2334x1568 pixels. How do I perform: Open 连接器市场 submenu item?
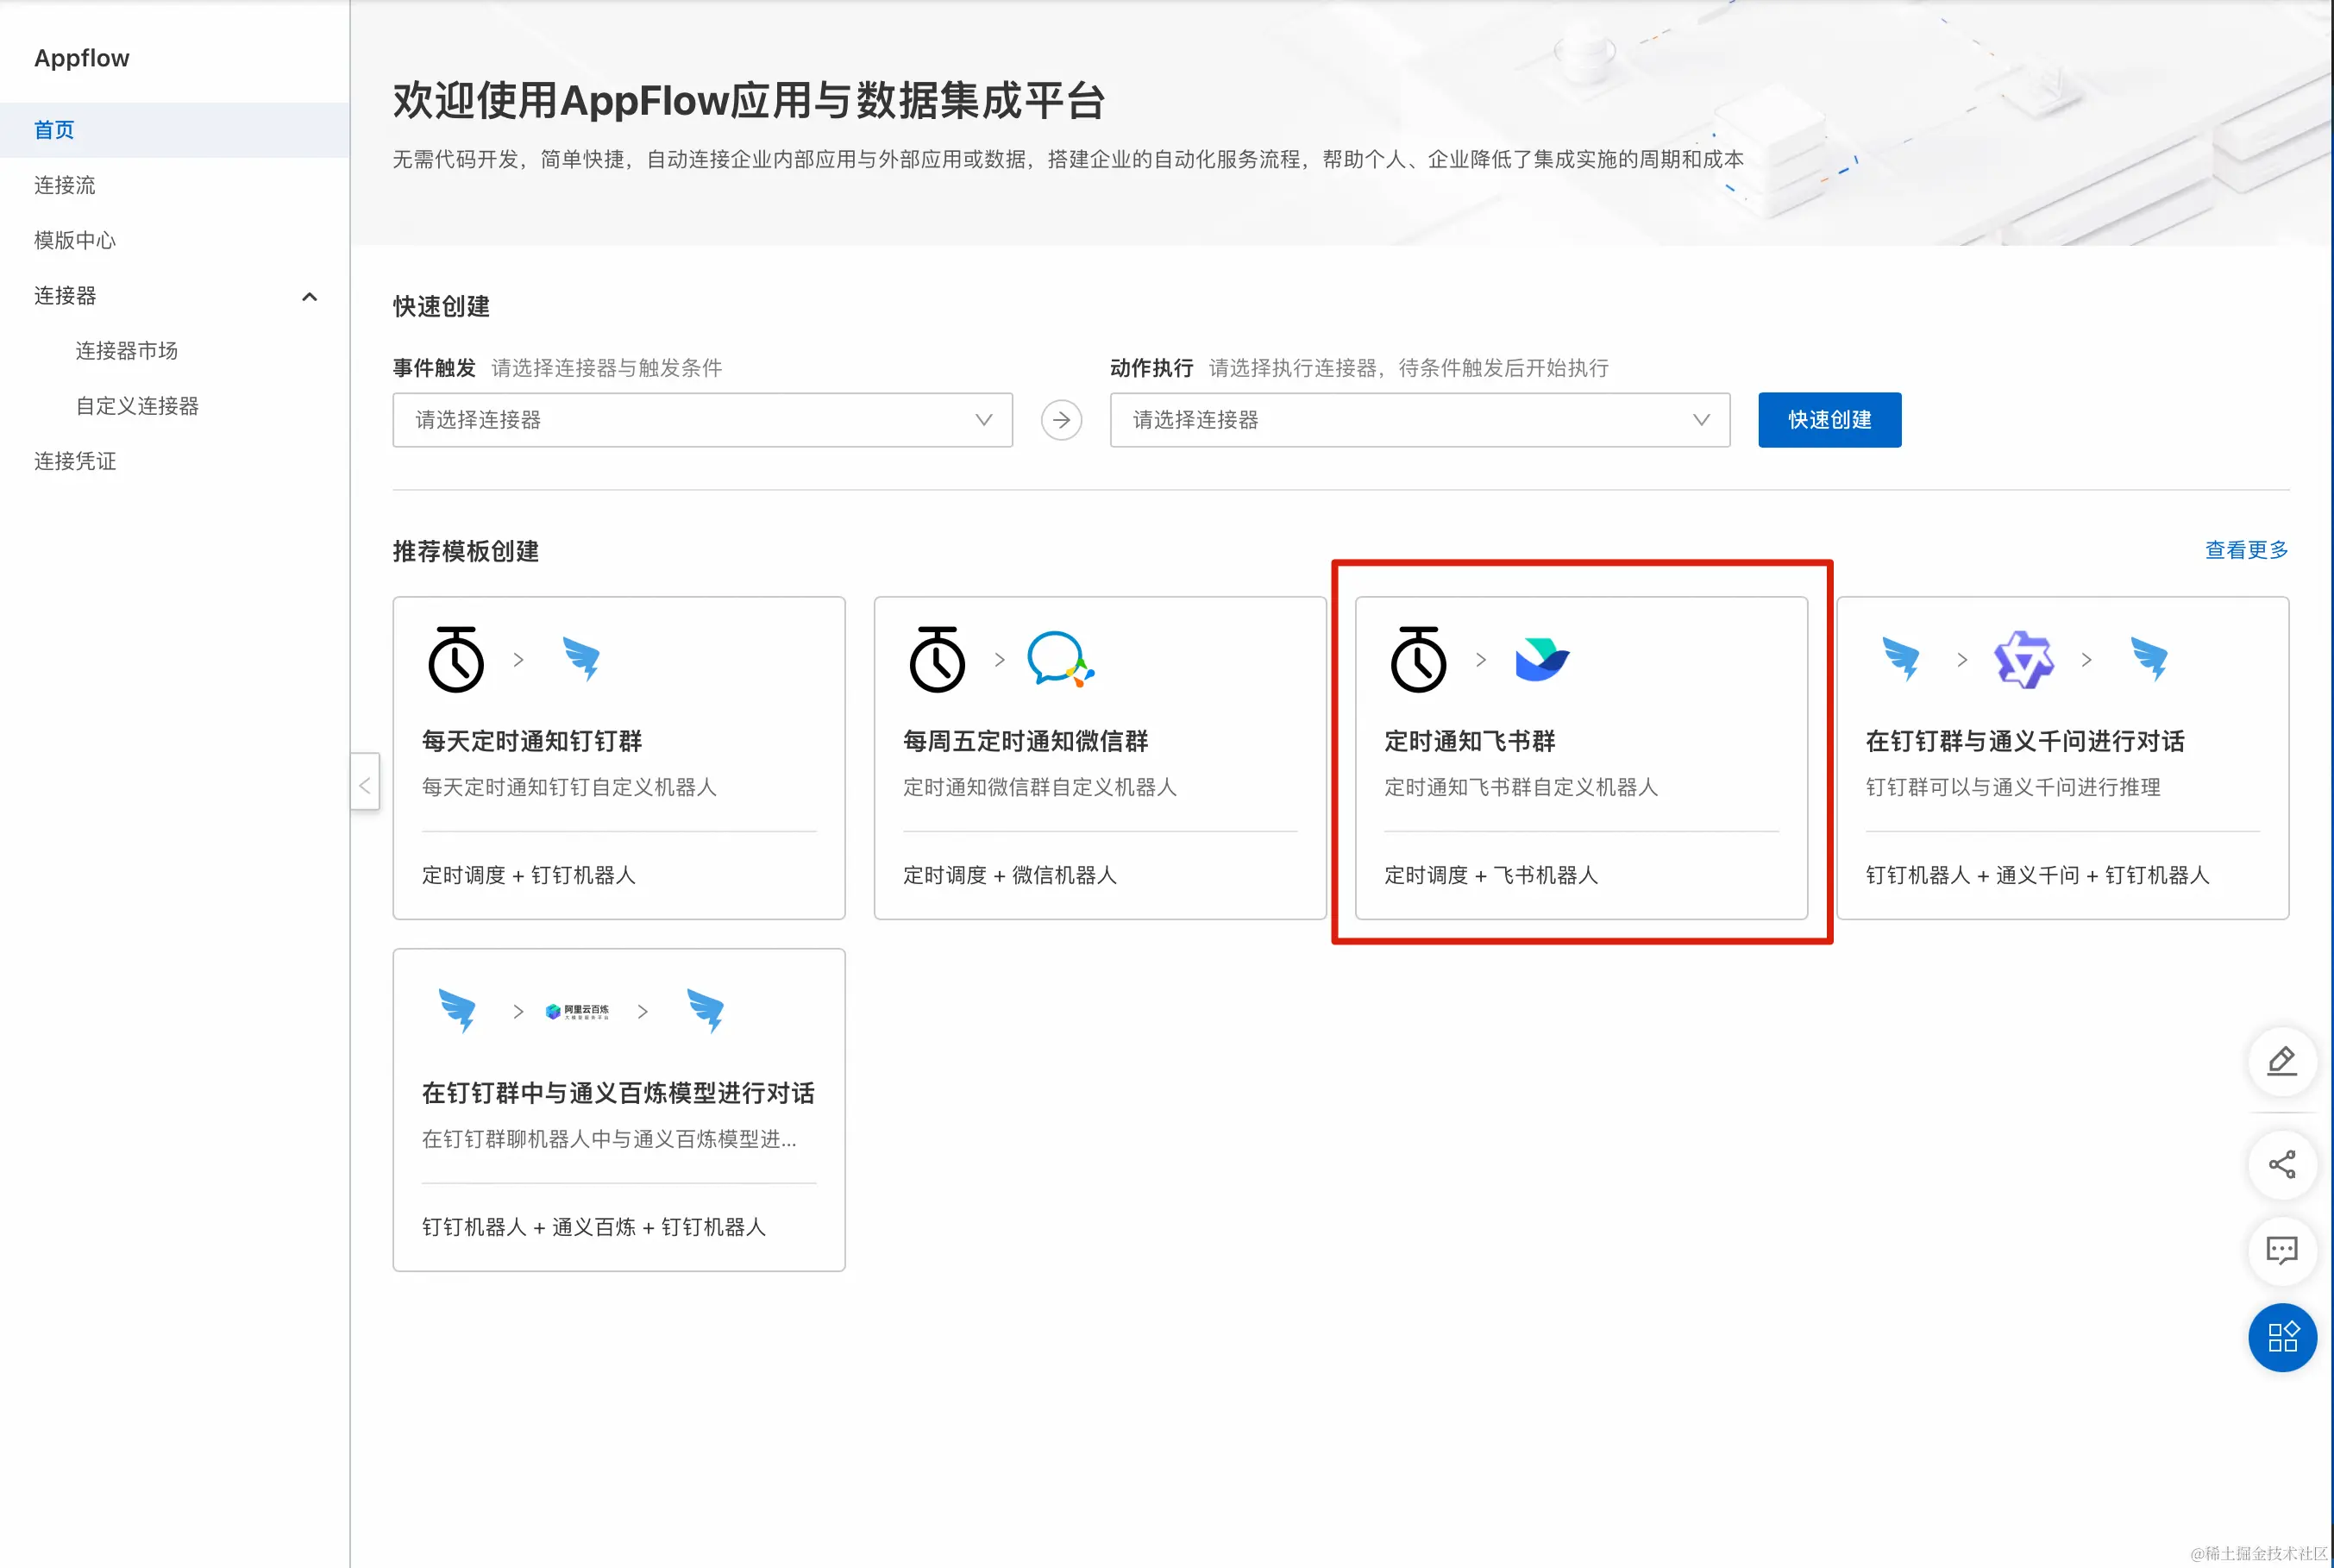click(126, 351)
